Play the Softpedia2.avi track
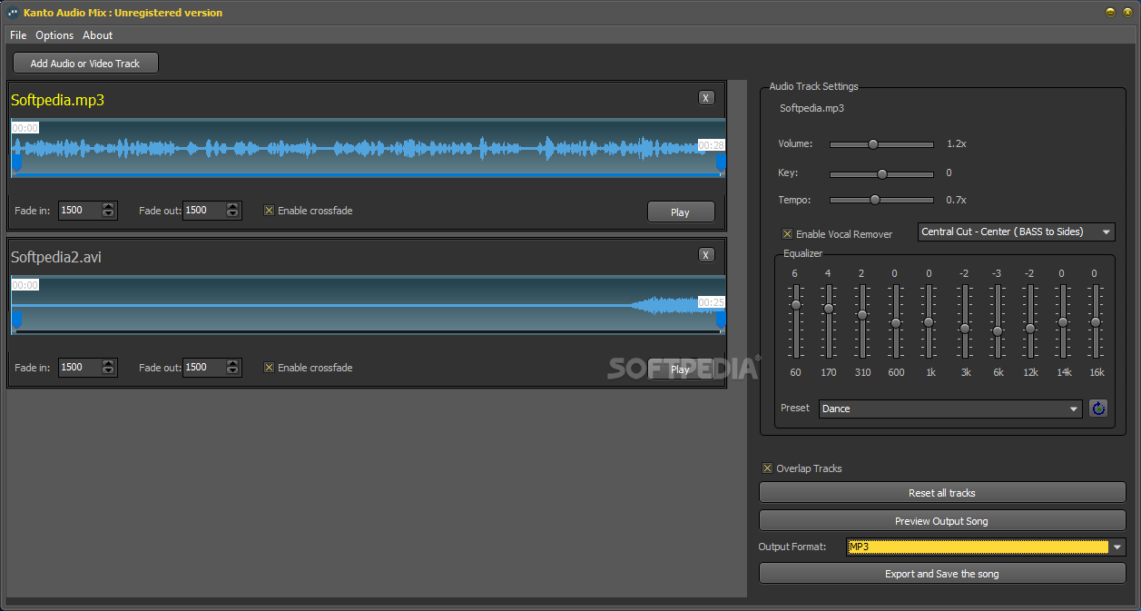This screenshot has height=611, width=1141. coord(680,370)
